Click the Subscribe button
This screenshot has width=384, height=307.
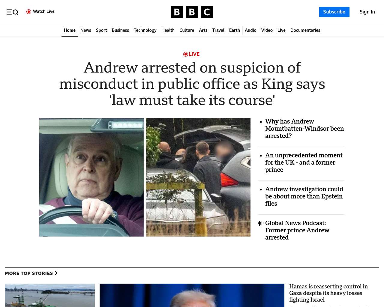(334, 12)
